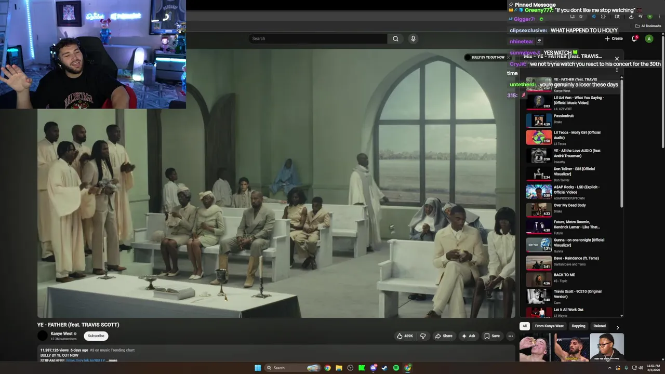Click the YouTube search magnifier button
This screenshot has height=374, width=665.
(395, 38)
